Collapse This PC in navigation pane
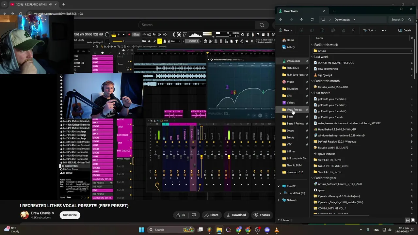The image size is (418, 235). pos(279,186)
